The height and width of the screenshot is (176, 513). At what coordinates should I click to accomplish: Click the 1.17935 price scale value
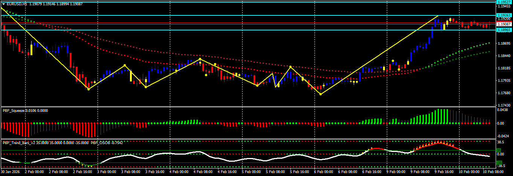[504, 81]
